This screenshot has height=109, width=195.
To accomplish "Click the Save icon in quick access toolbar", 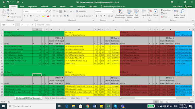I will click(x=4, y=2).
